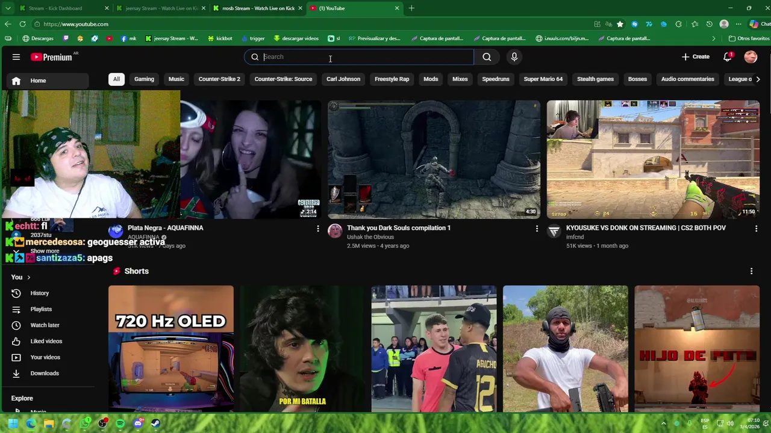Reload the page
Image resolution: width=771 pixels, height=433 pixels.
(x=22, y=24)
